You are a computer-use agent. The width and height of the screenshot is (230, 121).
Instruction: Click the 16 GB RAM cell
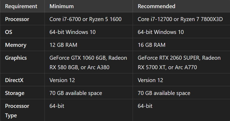[x=152, y=45]
